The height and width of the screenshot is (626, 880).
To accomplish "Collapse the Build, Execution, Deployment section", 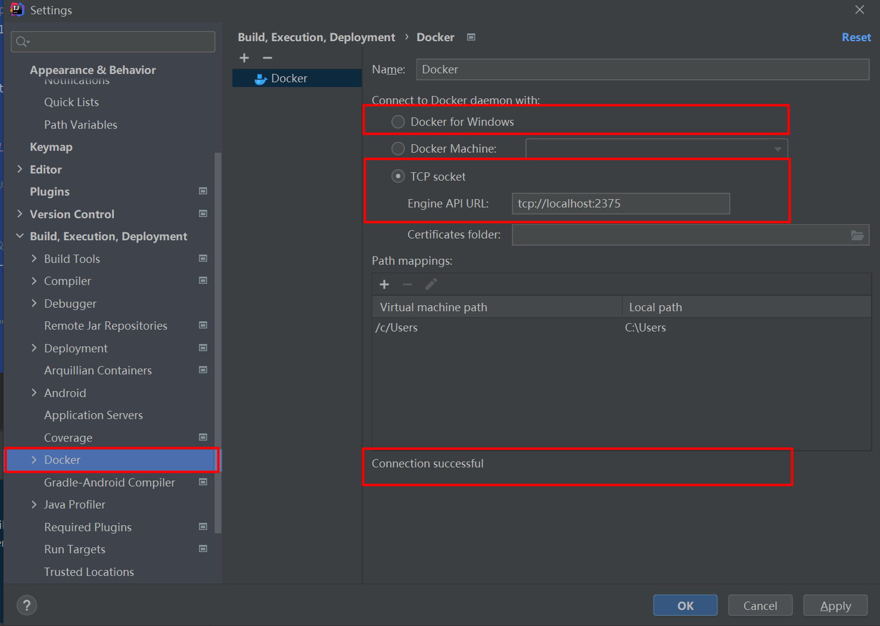I will (20, 237).
